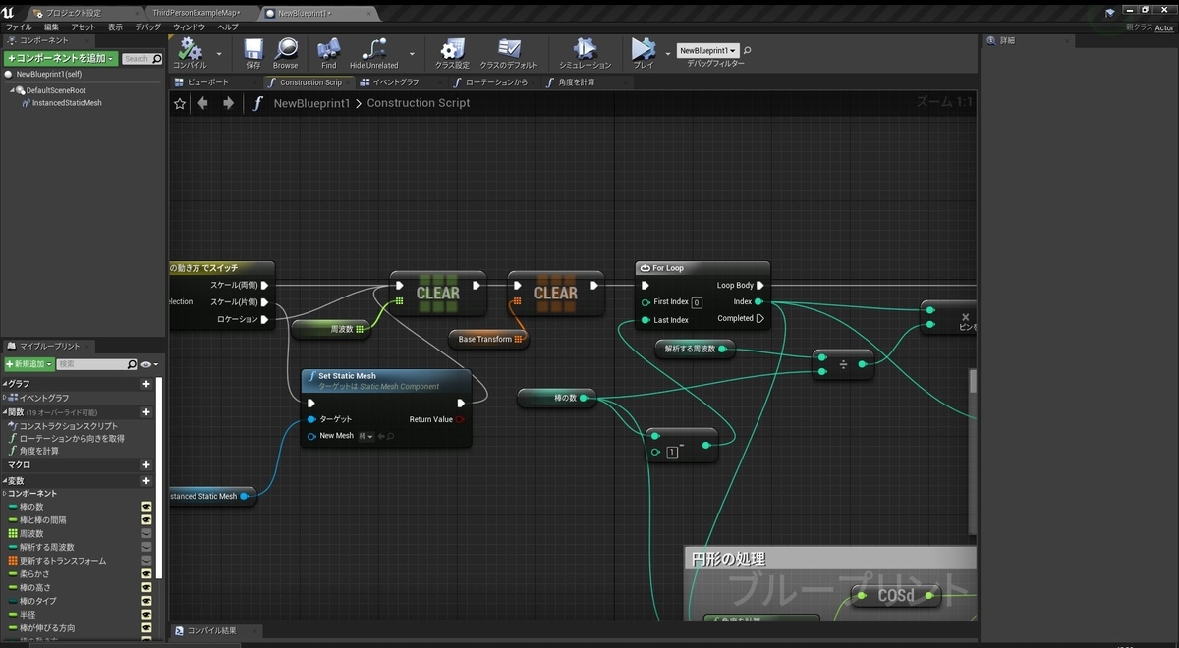Select the divide (÷) math node
Screen dimensions: 1179x648
(843, 364)
